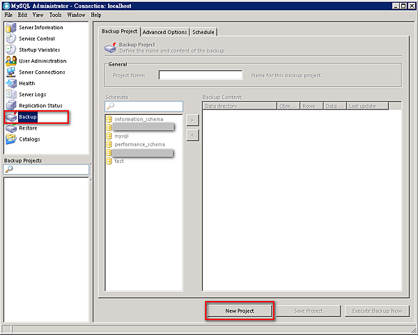Click into the Schemata search field

[144, 106]
